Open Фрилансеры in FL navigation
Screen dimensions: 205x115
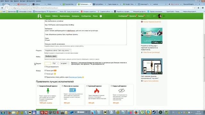coord(65,16)
